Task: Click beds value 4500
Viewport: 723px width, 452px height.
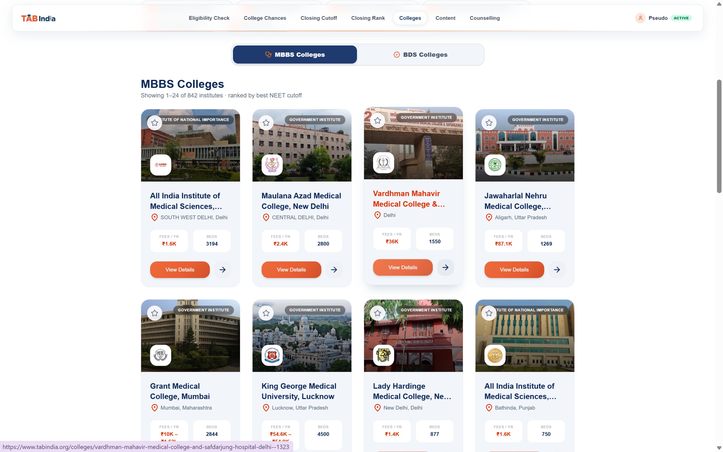Action: click(x=323, y=434)
